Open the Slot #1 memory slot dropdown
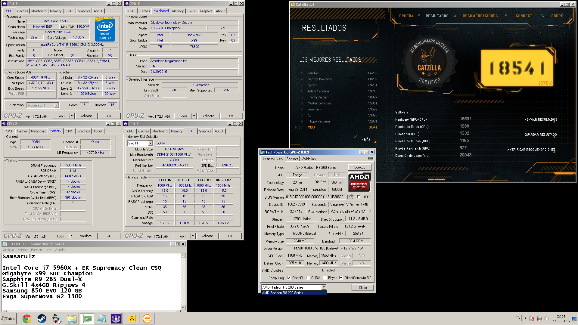 [151, 143]
